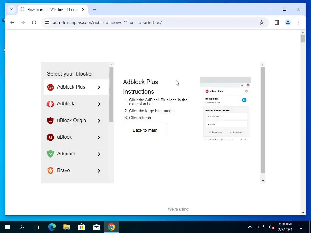The width and height of the screenshot is (311, 233).
Task: Click the Adguard green shield icon
Action: pyautogui.click(x=50, y=154)
